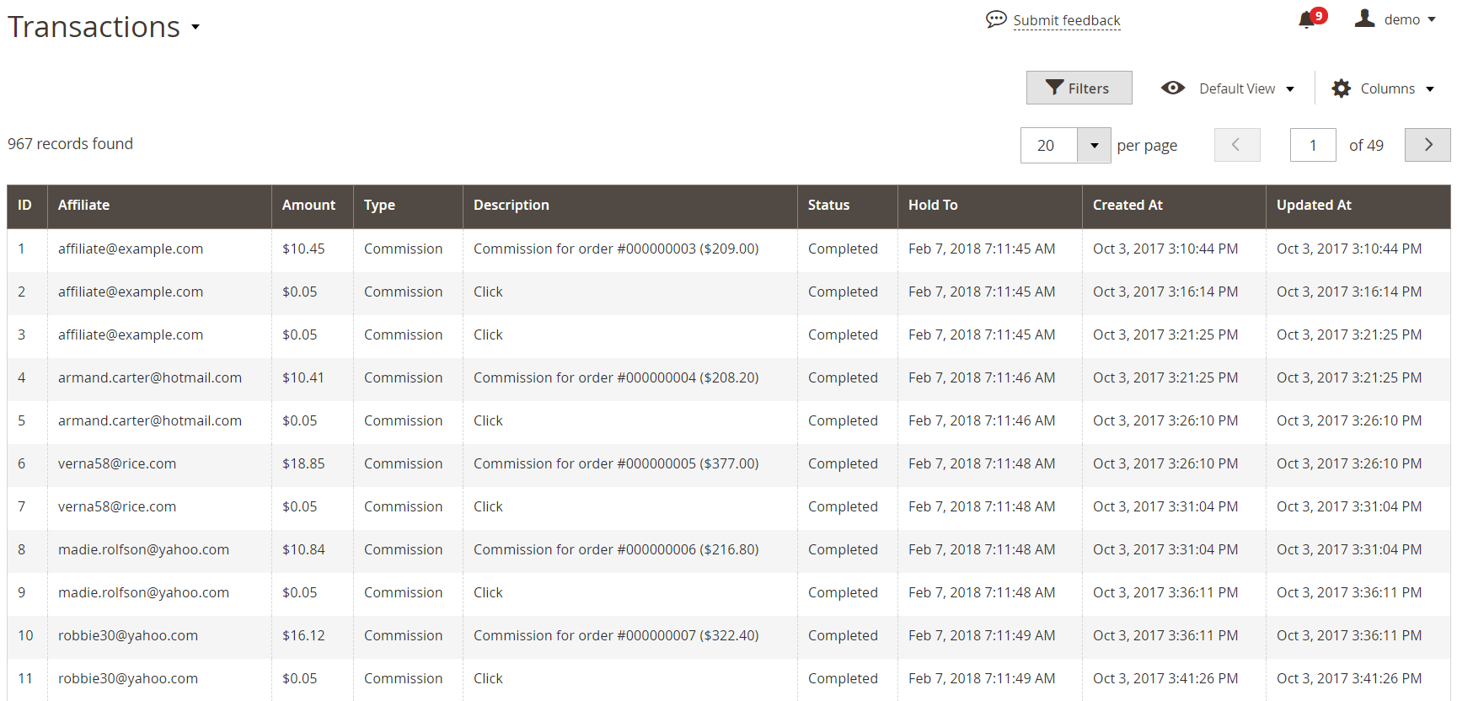Go to the next page of transactions
The width and height of the screenshot is (1457, 701).
(x=1428, y=145)
